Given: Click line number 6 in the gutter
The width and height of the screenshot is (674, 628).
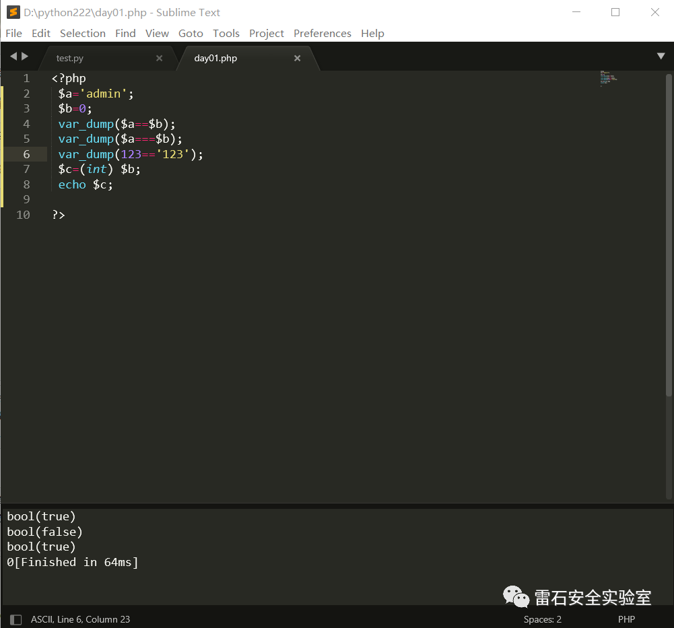Looking at the screenshot, I should 26,154.
